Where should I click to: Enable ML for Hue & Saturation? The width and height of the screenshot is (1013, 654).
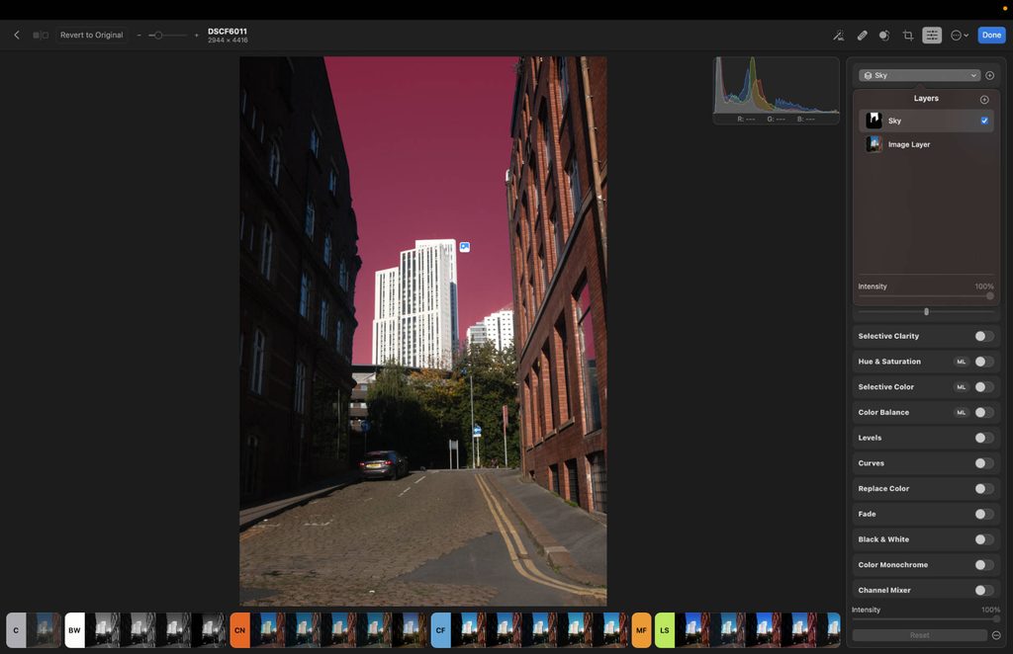point(961,362)
